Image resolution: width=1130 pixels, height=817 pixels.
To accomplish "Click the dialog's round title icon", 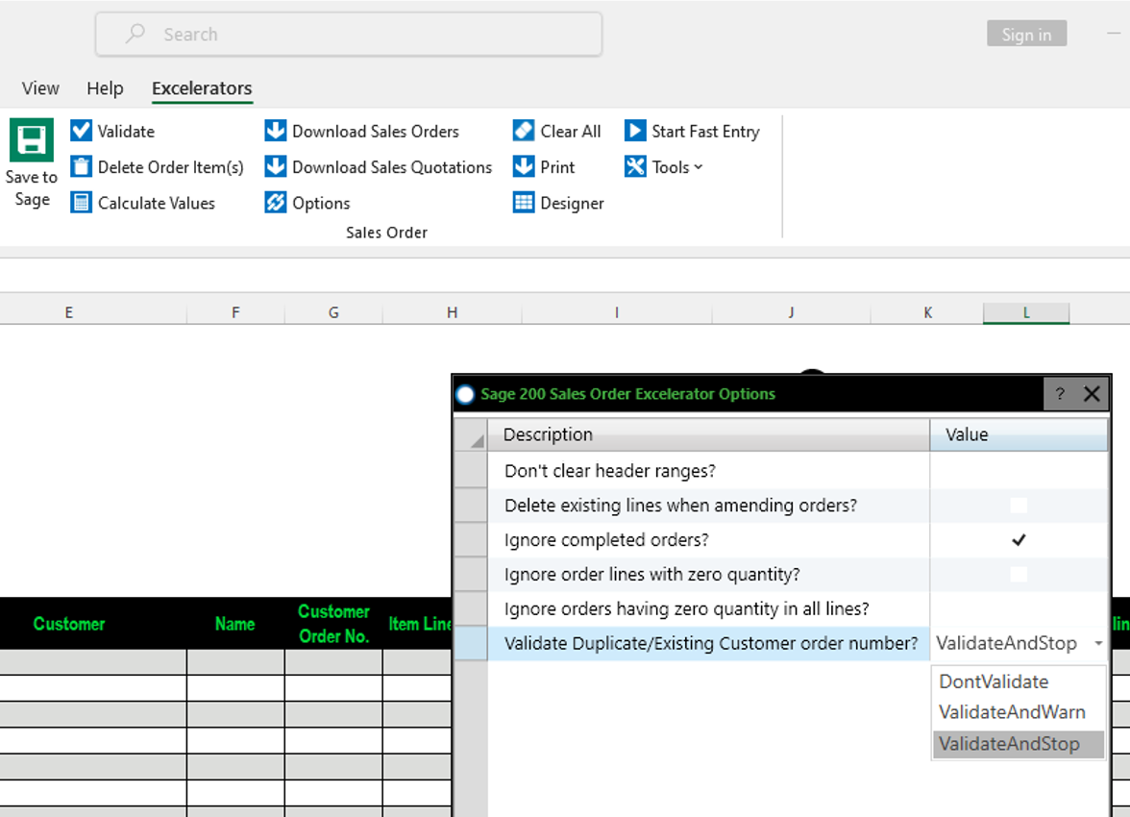I will (465, 394).
